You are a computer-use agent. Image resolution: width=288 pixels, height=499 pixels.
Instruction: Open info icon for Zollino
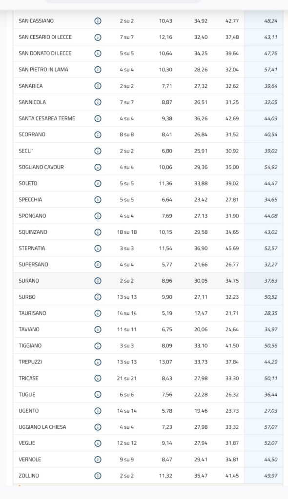coord(98,476)
